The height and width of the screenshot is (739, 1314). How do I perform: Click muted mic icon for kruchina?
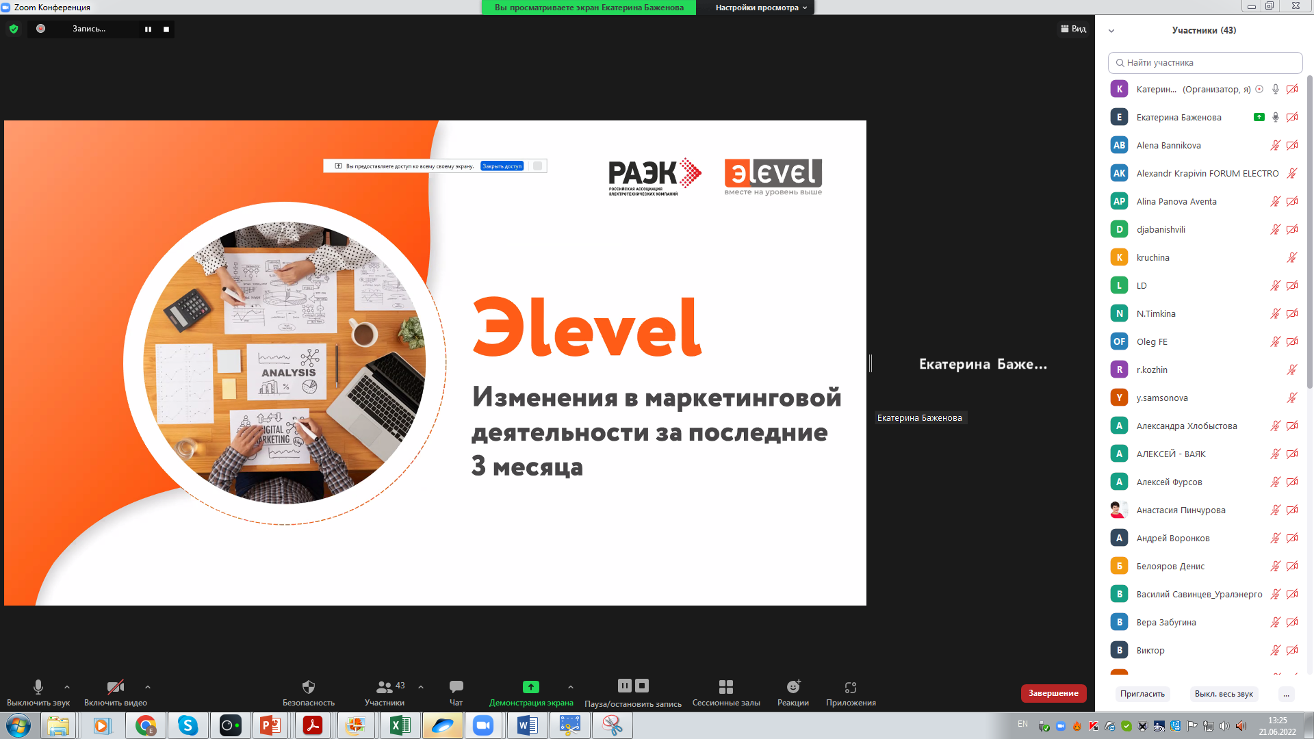[1292, 257]
